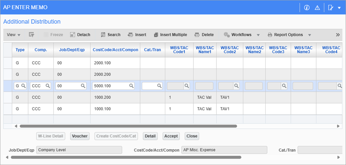Delete the selected row using the toolbar
The image size is (346, 165).
[204, 35]
